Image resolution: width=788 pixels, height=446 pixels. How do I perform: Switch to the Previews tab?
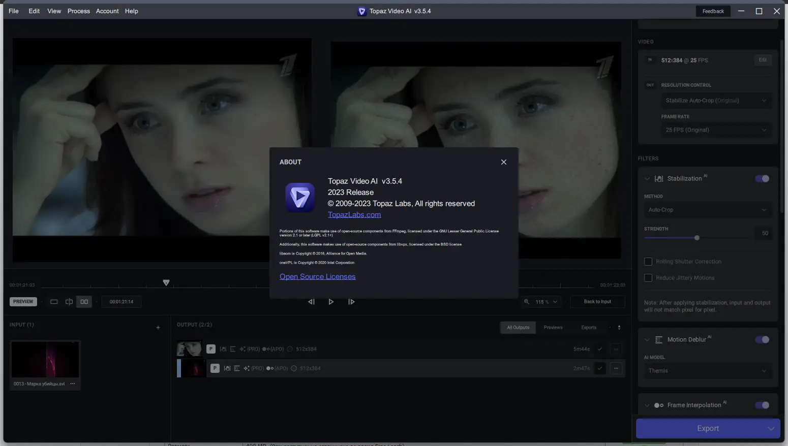[x=553, y=328]
